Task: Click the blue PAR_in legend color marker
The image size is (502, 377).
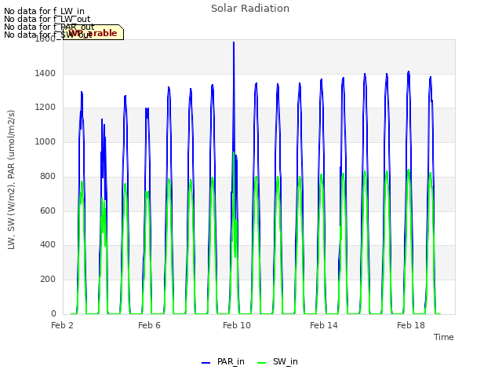Action: click(206, 363)
